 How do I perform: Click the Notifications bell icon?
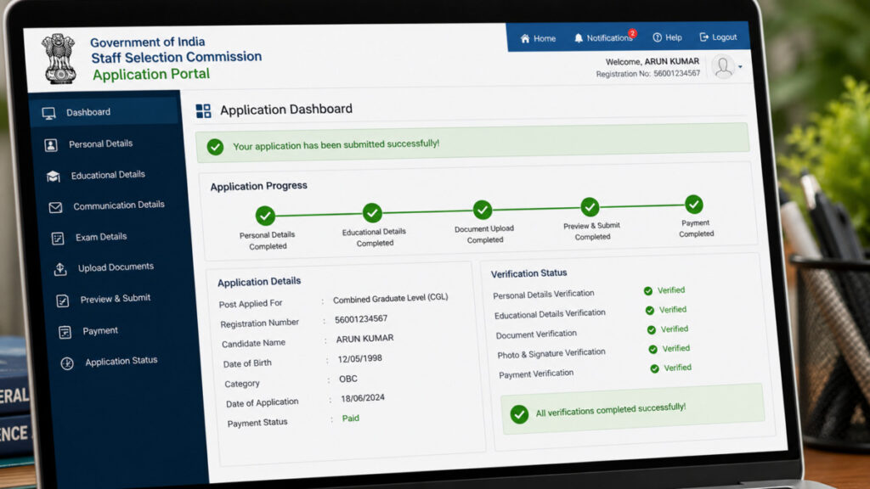[578, 37]
